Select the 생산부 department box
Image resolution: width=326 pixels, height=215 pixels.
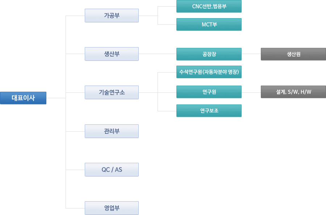coord(112,54)
